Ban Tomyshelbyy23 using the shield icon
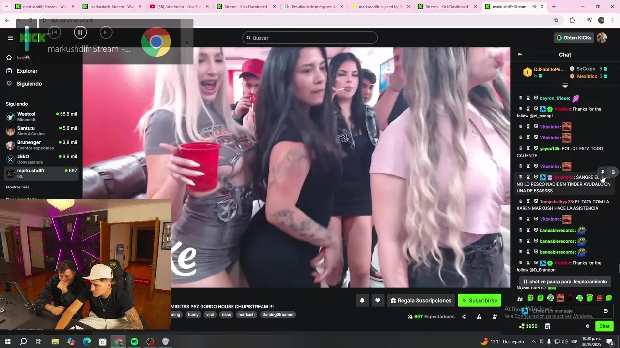620x348 pixels. (536, 202)
